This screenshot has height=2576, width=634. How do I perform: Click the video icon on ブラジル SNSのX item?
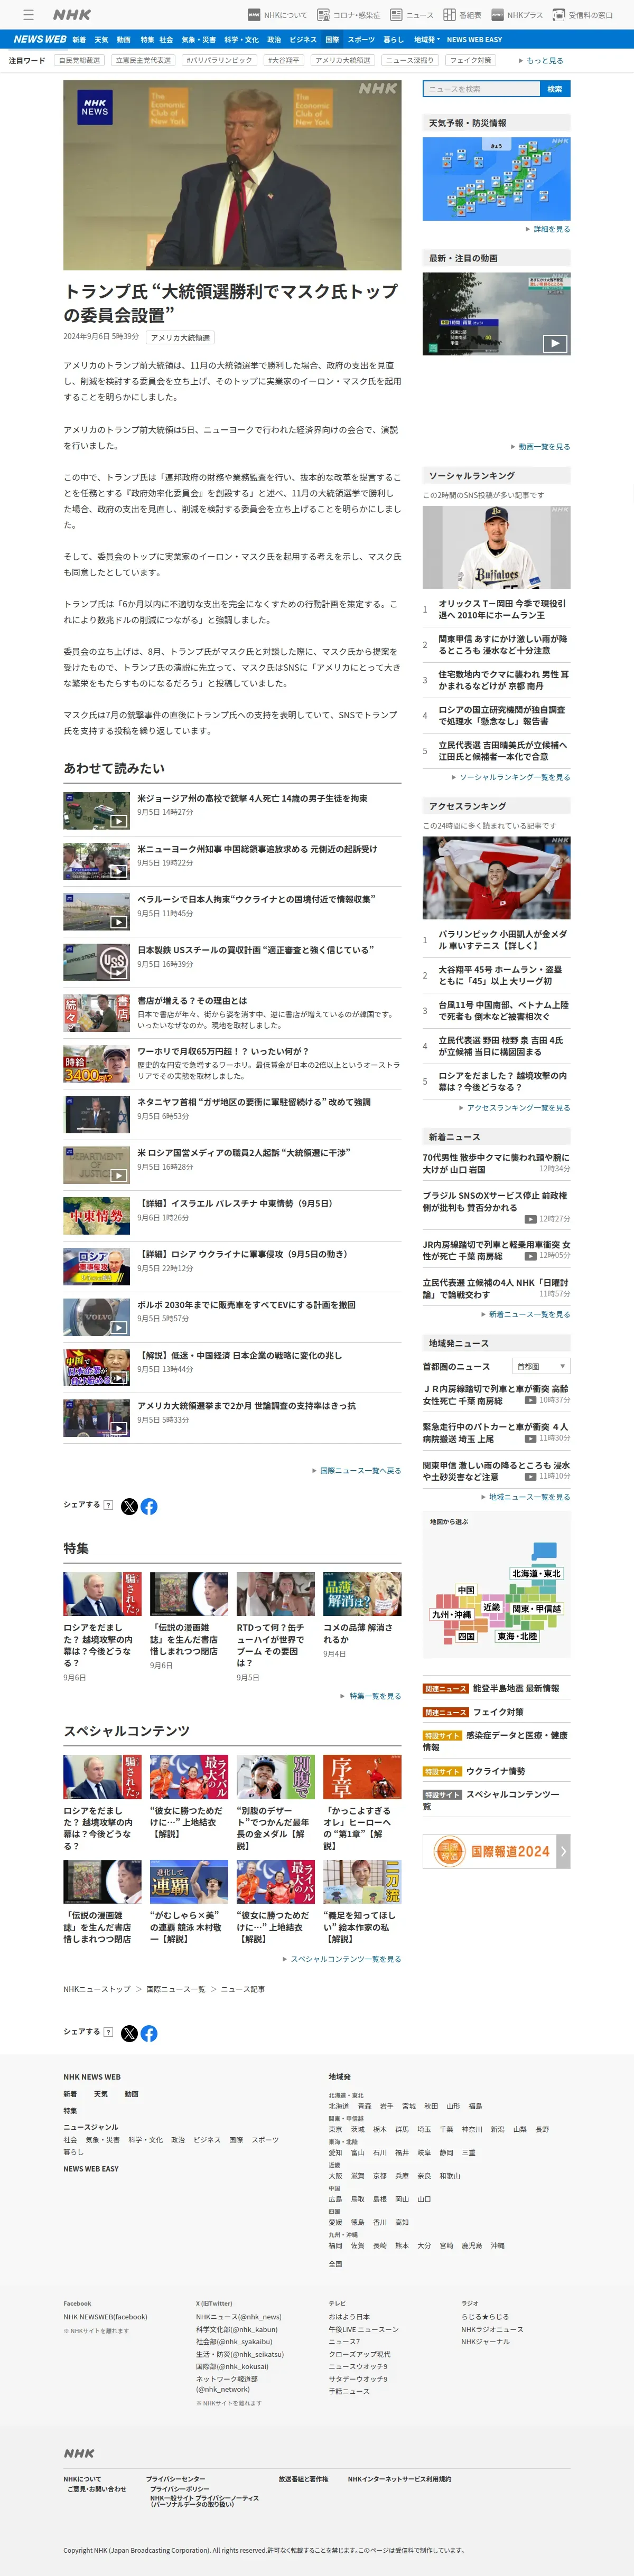tap(531, 1219)
